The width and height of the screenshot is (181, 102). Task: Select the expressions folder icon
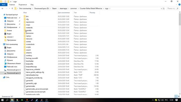click(x=25, y=22)
